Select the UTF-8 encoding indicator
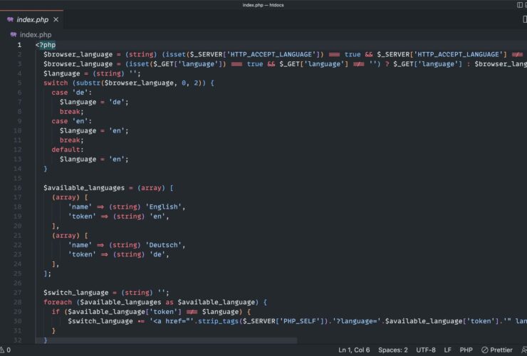 425,350
